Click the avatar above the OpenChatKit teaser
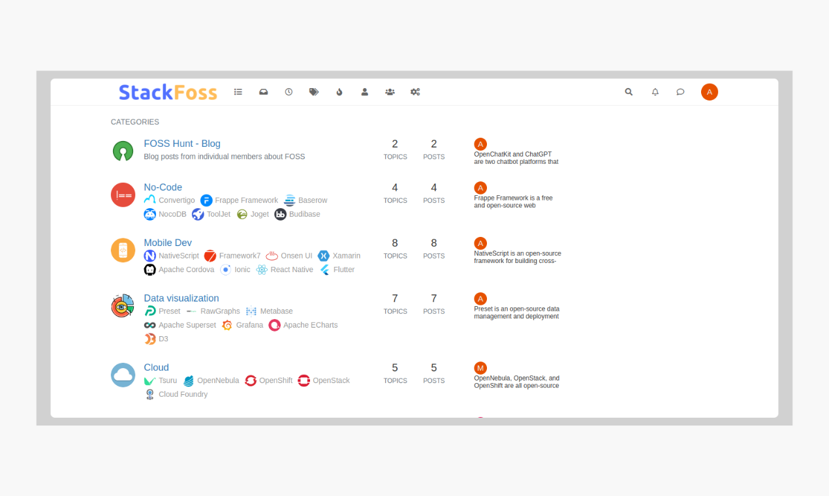This screenshot has height=496, width=829. coord(480,144)
